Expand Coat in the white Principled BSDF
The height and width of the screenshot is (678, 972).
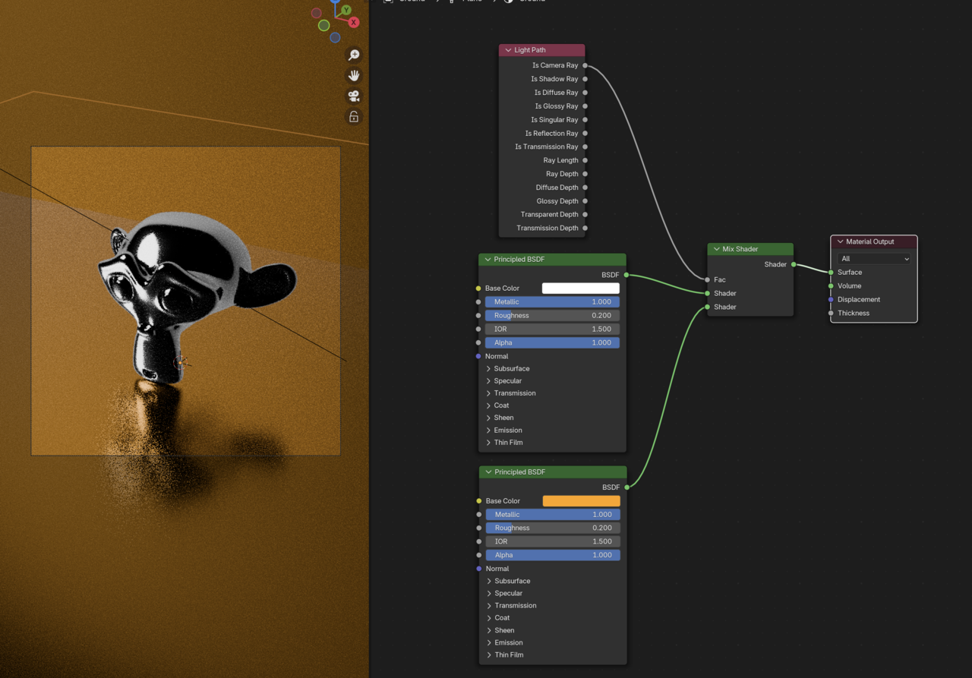point(488,405)
